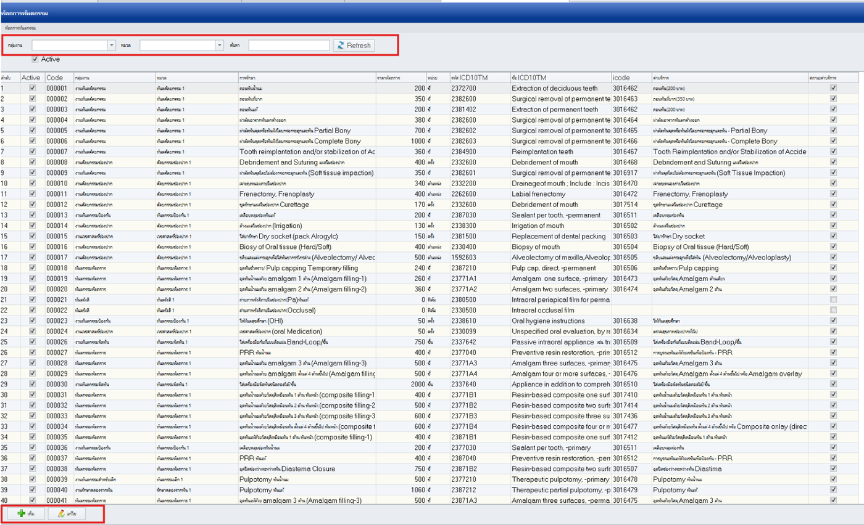Toggle the Active filter checkbox above the table
This screenshot has height=525, width=864.
coord(35,59)
